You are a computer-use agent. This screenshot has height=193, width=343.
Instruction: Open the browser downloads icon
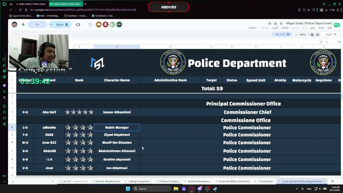(326, 10)
